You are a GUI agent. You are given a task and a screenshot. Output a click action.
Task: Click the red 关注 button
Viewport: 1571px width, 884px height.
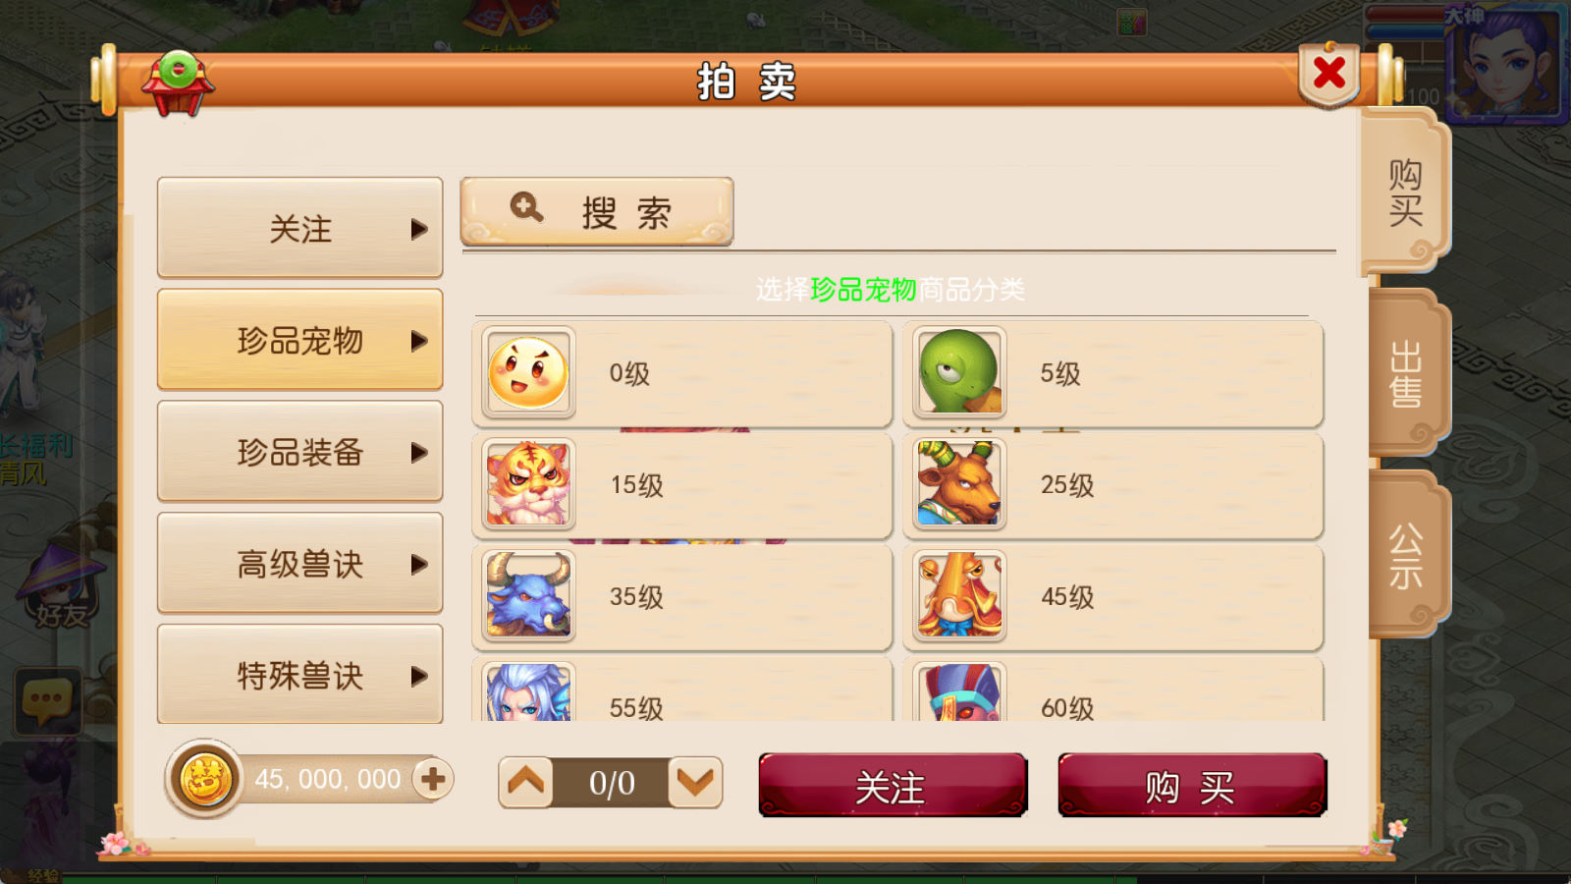coord(892,786)
